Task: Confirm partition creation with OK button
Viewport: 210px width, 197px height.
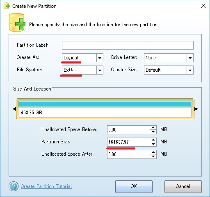Action: pos(134,186)
